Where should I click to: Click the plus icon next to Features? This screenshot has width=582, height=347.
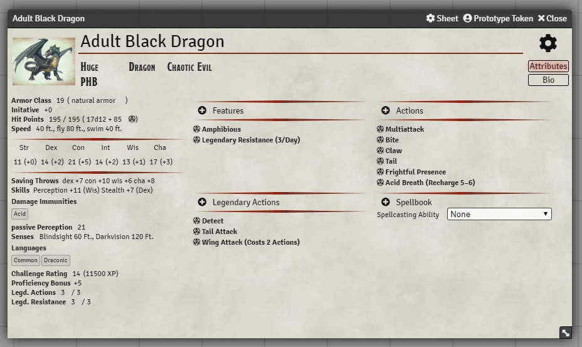(x=202, y=111)
